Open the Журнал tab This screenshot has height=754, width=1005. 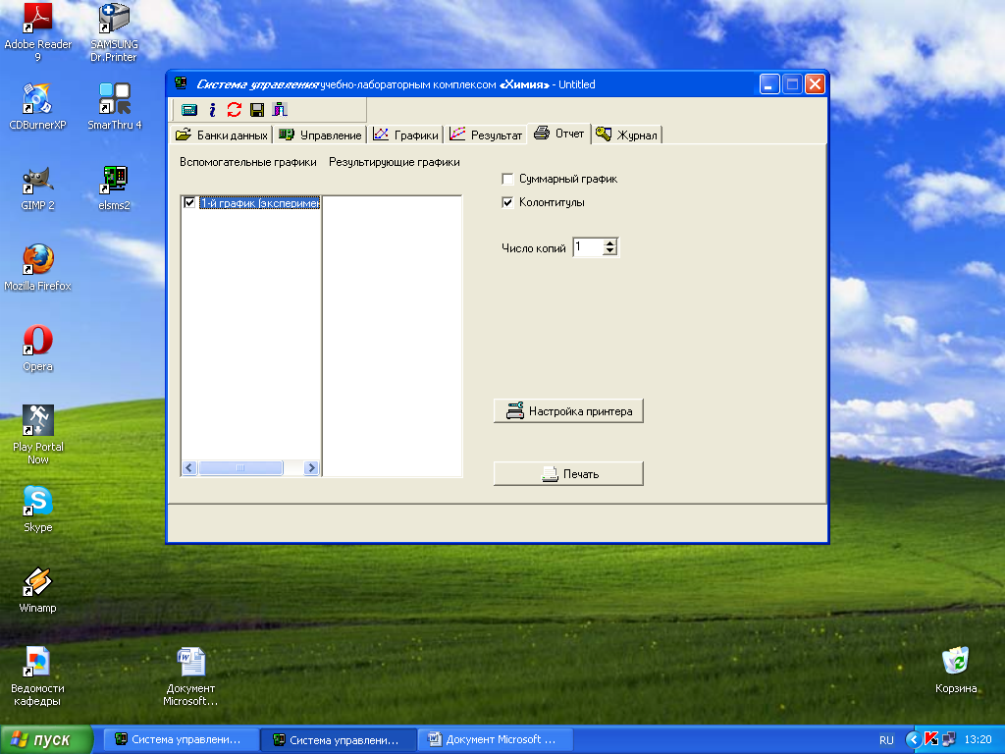click(626, 135)
